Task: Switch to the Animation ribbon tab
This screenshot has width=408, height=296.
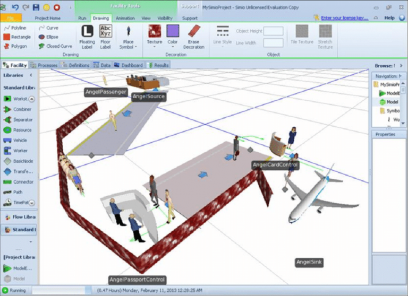Action: click(125, 18)
